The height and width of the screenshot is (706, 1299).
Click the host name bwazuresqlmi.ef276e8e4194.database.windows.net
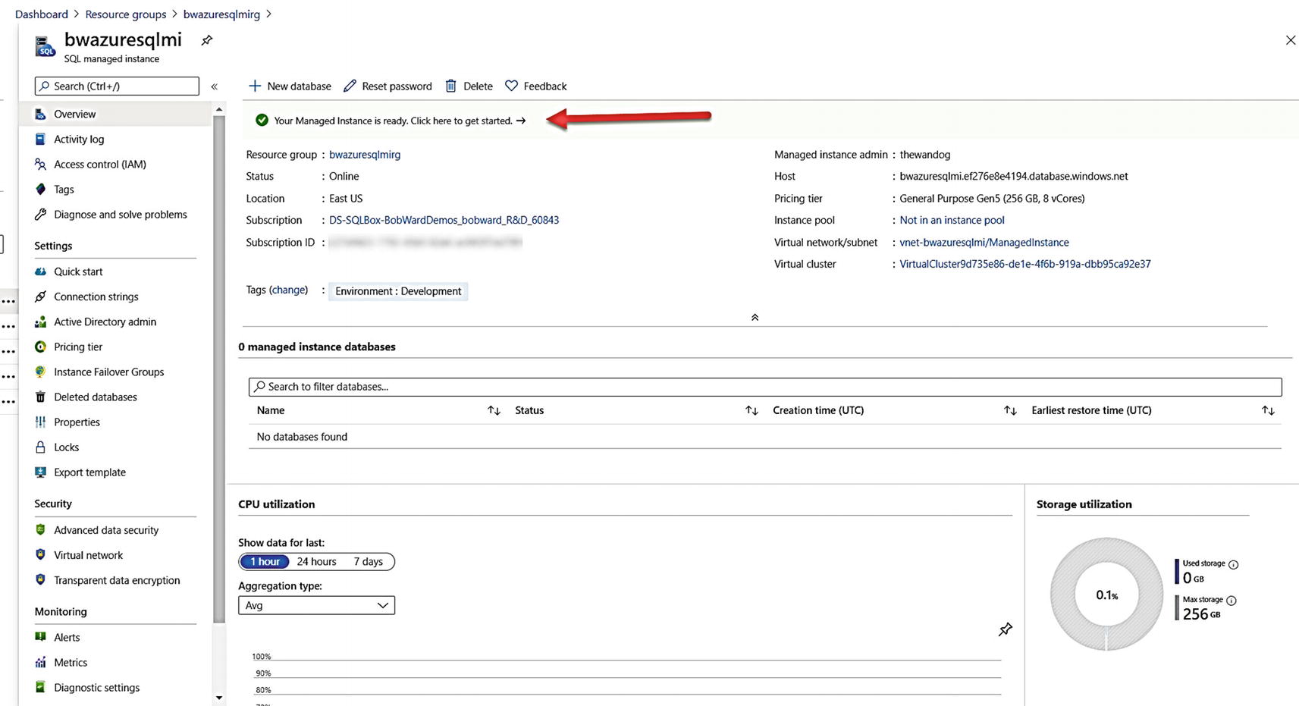coord(1014,176)
